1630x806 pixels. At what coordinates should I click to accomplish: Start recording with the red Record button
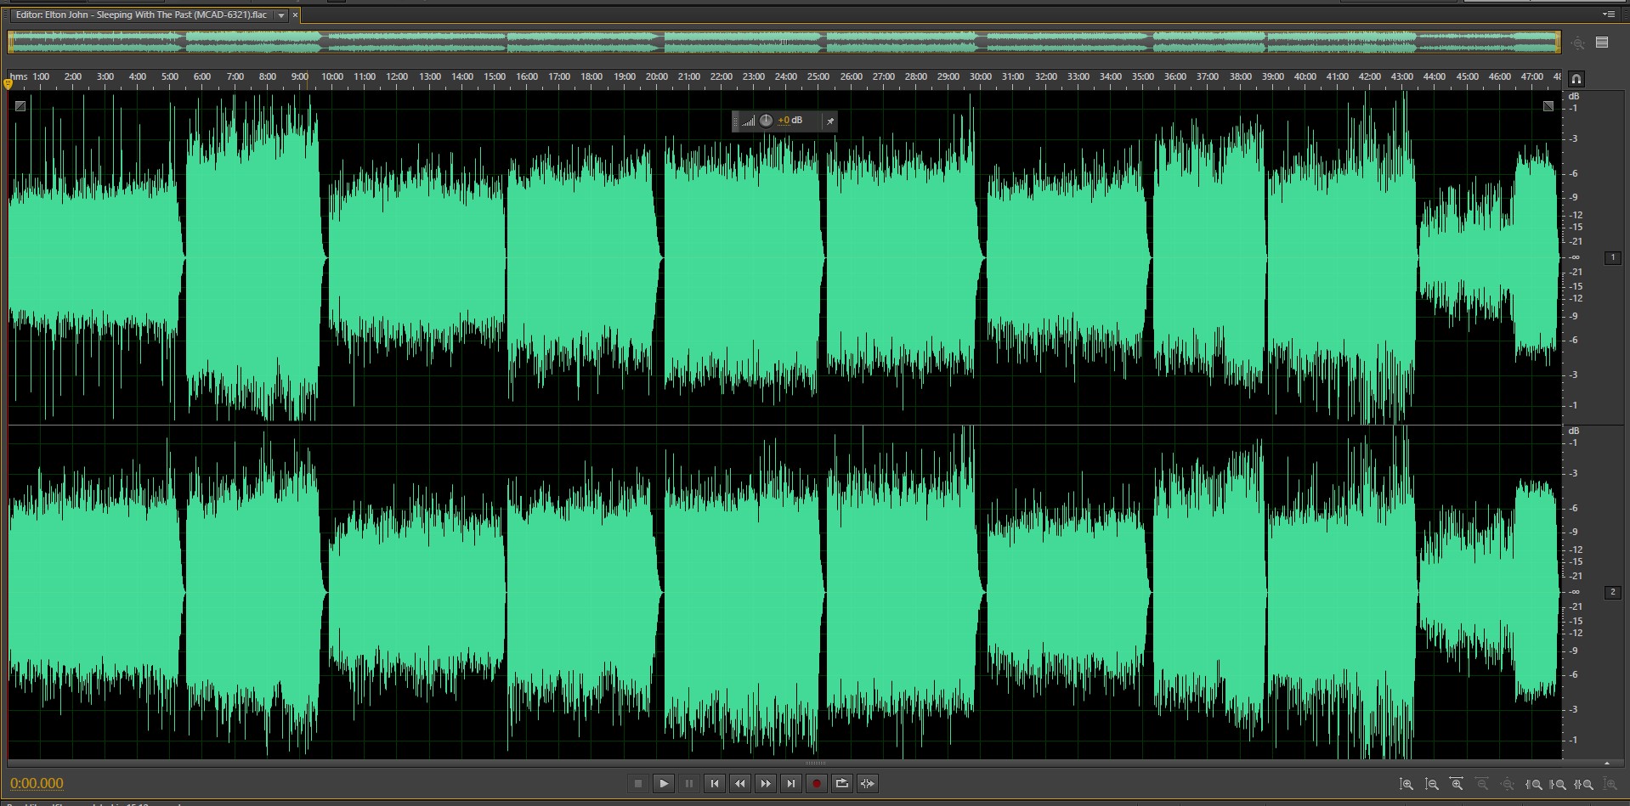[x=817, y=783]
